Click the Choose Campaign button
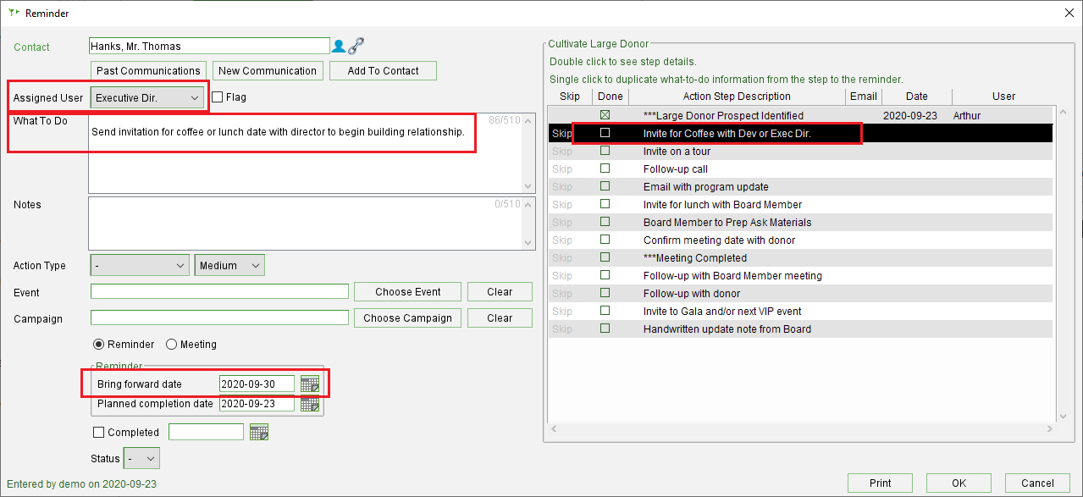 tap(408, 318)
